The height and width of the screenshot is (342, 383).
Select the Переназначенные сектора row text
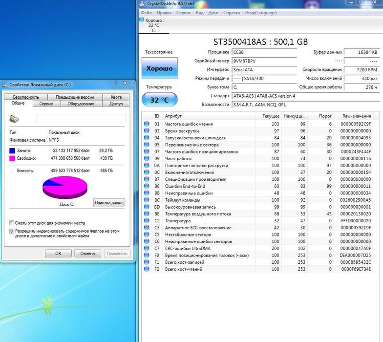[x=191, y=145]
